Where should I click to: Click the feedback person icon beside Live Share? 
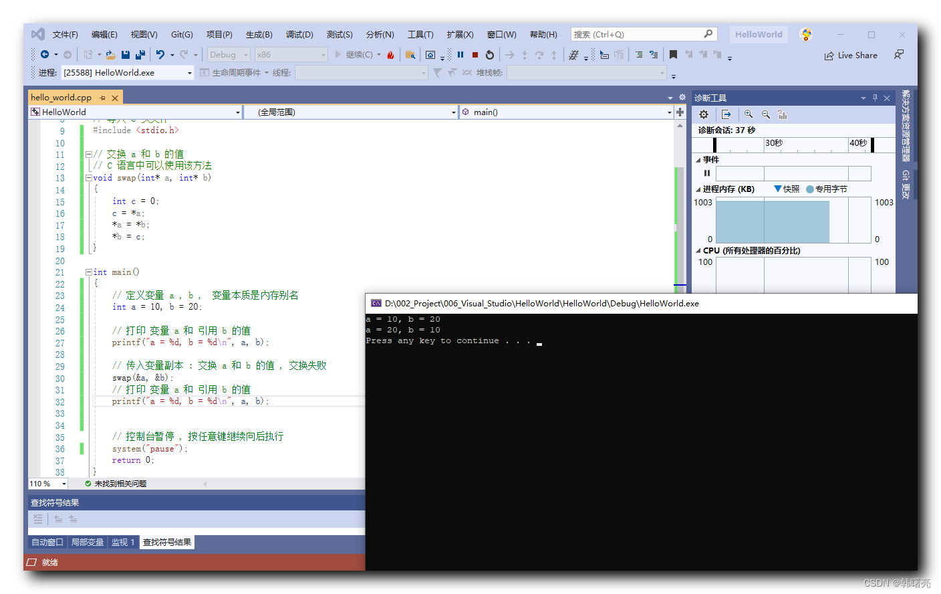click(899, 55)
